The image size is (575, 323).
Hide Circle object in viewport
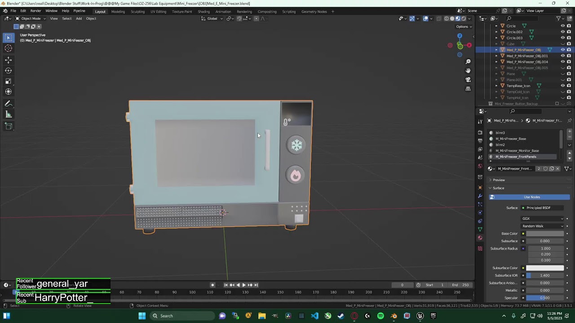pyautogui.click(x=562, y=26)
